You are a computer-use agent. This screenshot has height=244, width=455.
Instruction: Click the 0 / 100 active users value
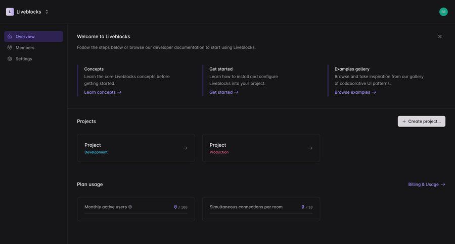pyautogui.click(x=180, y=207)
